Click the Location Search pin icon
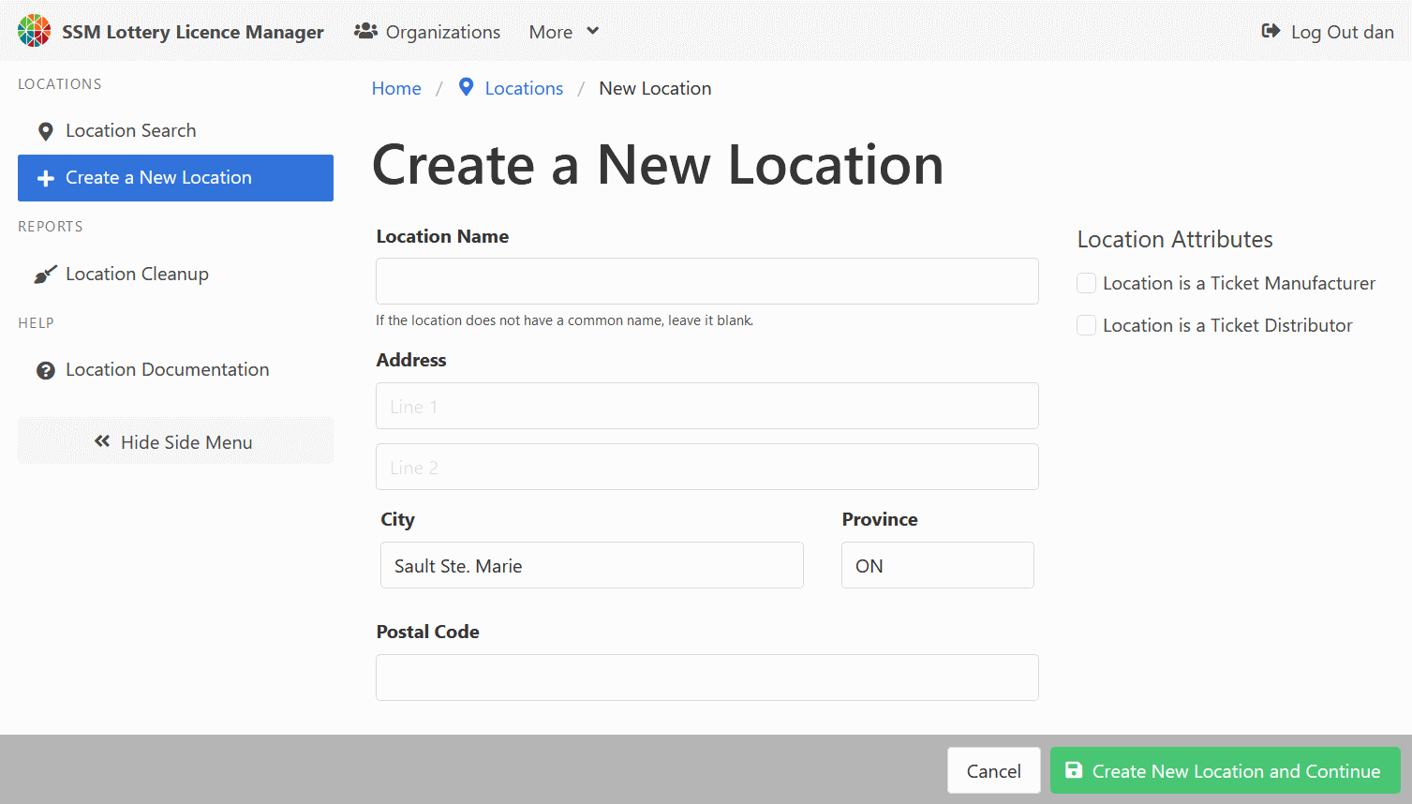Viewport: 1412px width, 804px height. [x=45, y=131]
